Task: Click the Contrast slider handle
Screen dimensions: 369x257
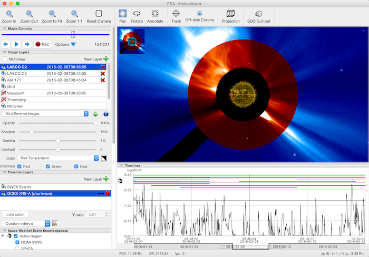Action: 58,150
